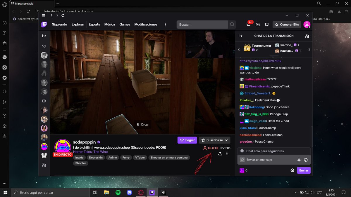Screen dimensions: 351x197
Task: Reload the Twitch panel page
Action: pos(63,15)
